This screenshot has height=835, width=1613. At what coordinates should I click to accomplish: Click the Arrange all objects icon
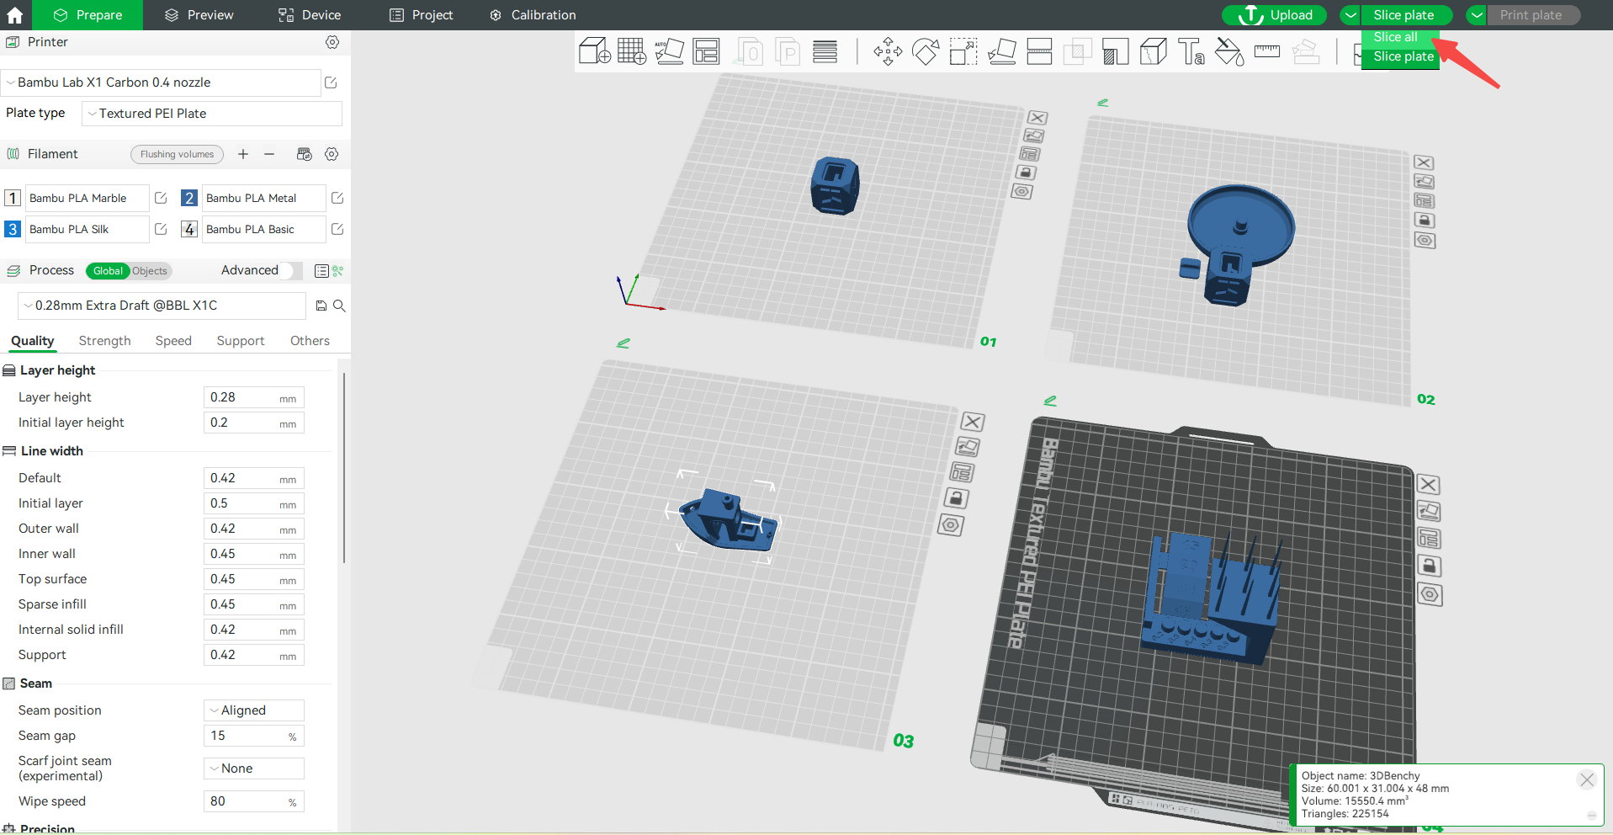(x=706, y=51)
